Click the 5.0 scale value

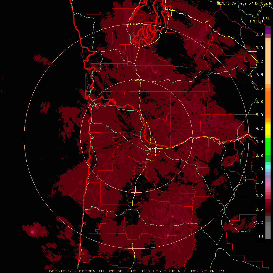point(259,115)
